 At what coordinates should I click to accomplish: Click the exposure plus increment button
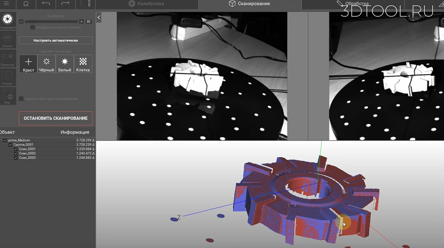(x=81, y=22)
